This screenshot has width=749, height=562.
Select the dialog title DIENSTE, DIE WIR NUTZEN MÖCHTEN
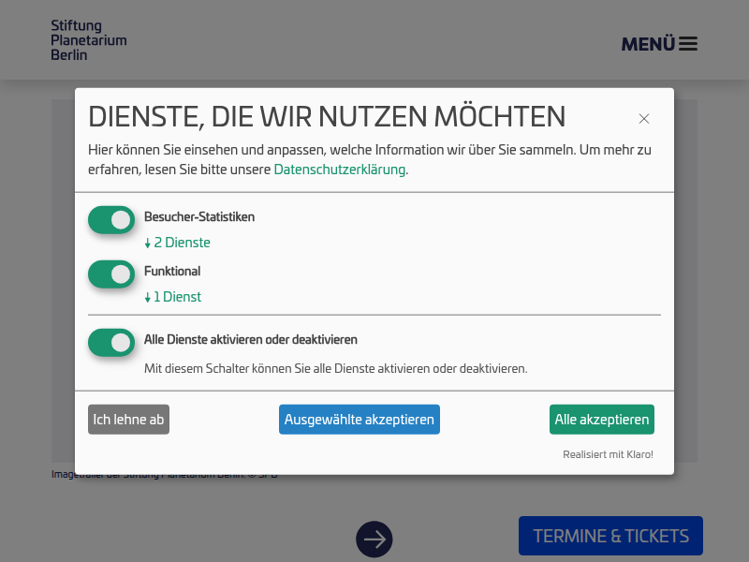[327, 116]
